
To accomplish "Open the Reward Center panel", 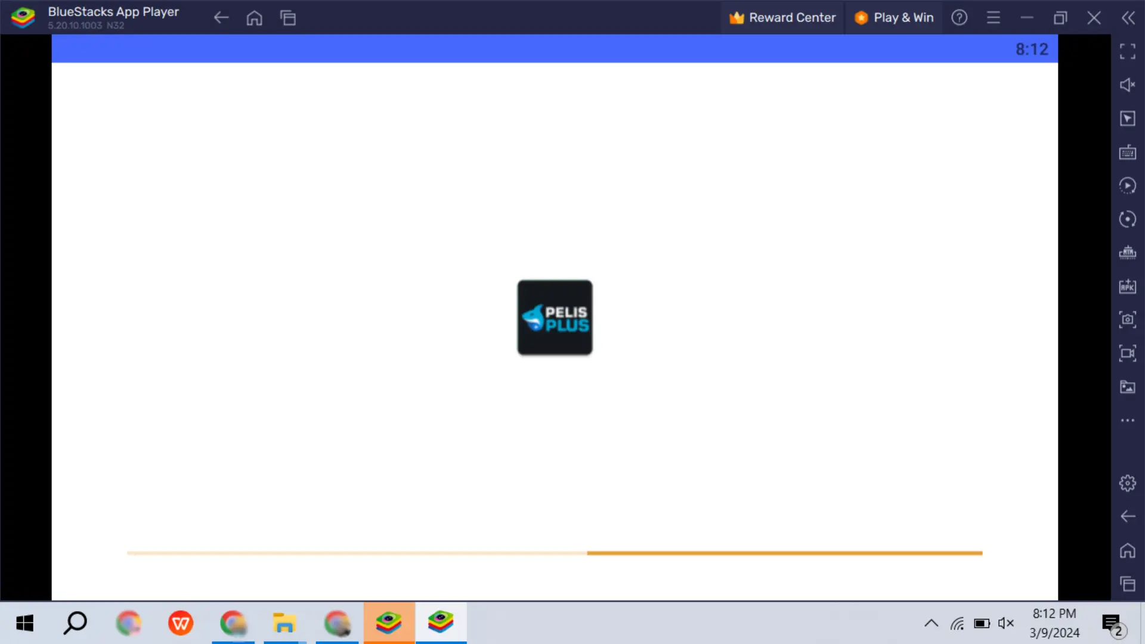I will [783, 17].
